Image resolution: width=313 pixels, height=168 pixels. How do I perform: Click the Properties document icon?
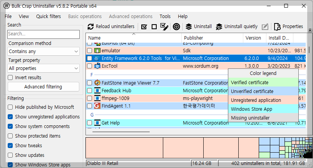click(x=277, y=27)
